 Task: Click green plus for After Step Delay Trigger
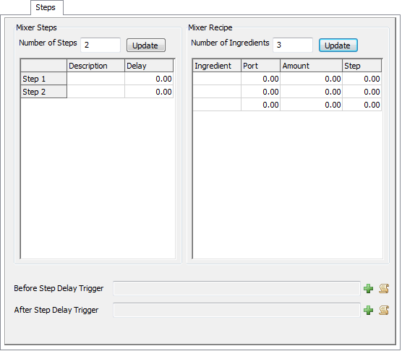click(369, 311)
